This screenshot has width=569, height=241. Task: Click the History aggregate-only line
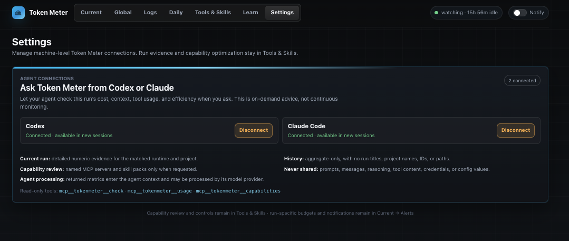click(367, 159)
